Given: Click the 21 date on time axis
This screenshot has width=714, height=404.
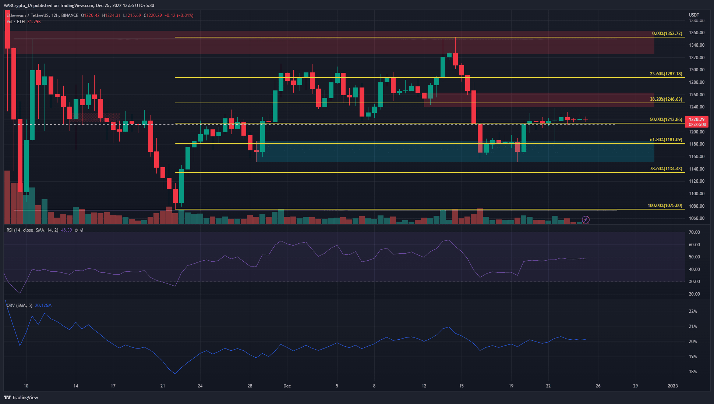Looking at the screenshot, I should point(163,386).
